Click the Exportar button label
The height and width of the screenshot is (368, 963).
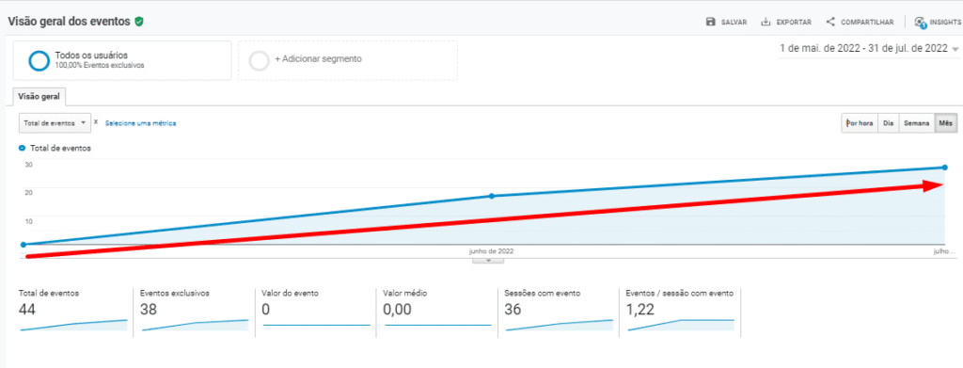(794, 22)
